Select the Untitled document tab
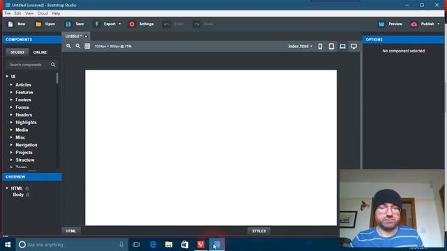 (x=73, y=36)
